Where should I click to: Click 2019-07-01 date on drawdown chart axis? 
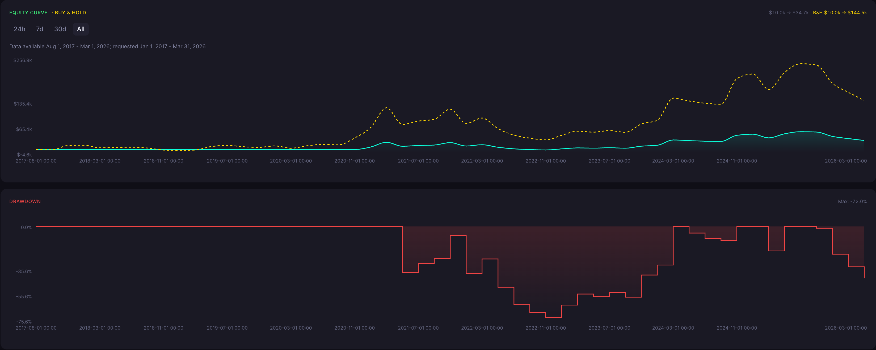pyautogui.click(x=227, y=328)
